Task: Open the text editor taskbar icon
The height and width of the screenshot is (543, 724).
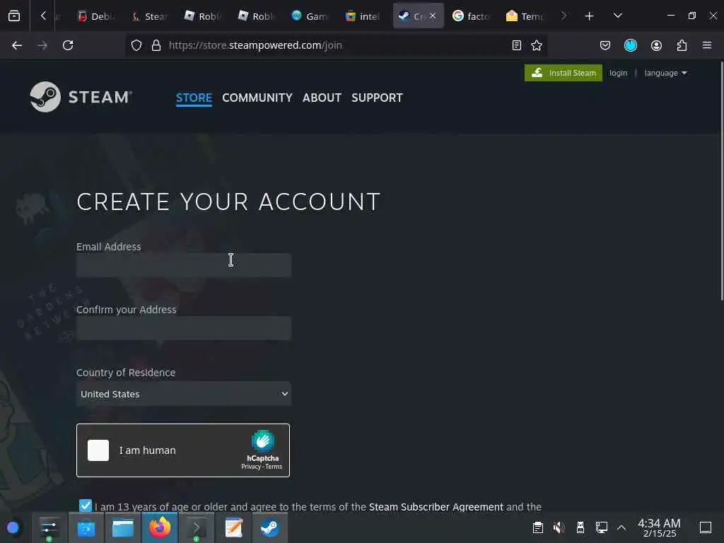Action: click(233, 527)
